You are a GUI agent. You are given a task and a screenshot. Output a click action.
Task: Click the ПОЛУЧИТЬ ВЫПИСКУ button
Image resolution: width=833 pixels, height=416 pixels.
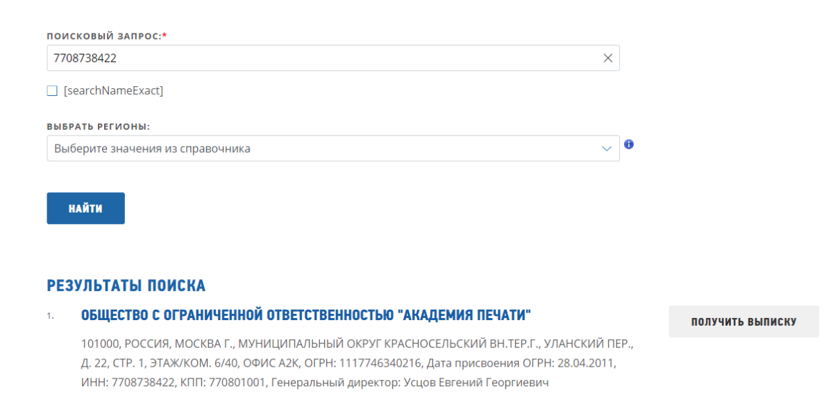point(743,322)
